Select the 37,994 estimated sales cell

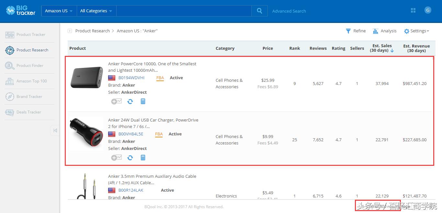tap(382, 84)
